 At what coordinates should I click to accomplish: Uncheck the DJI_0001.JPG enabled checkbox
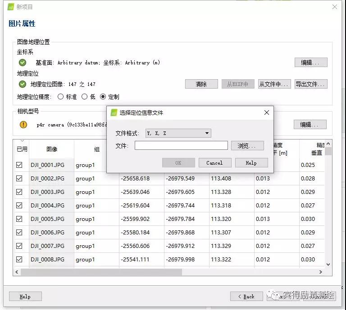click(19, 165)
